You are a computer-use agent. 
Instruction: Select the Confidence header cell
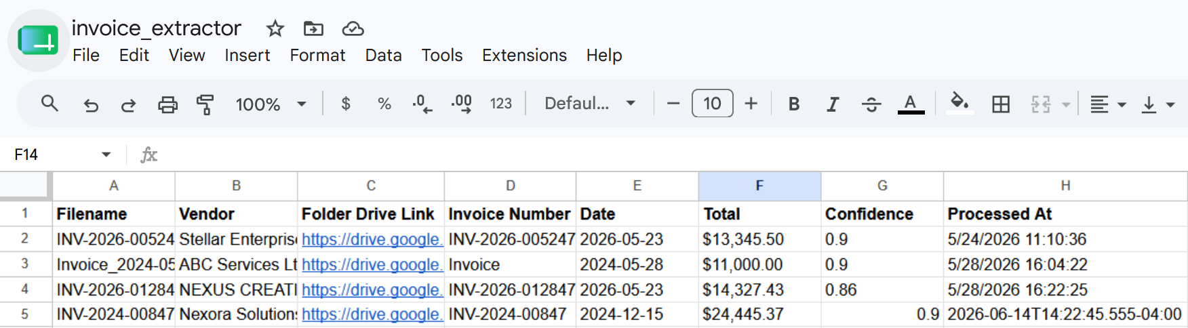[x=882, y=214]
